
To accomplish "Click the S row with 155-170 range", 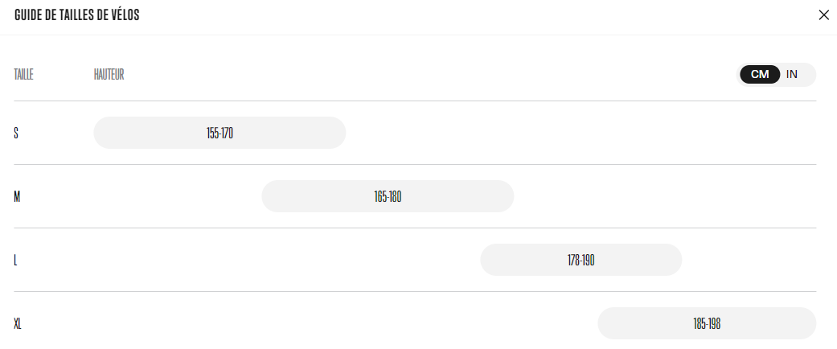I will click(x=415, y=133).
